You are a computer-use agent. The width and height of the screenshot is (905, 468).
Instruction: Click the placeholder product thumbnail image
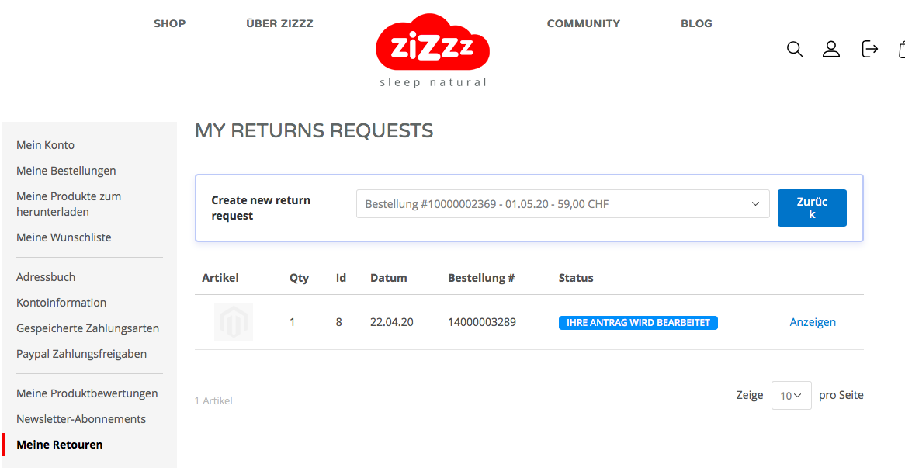[233, 322]
